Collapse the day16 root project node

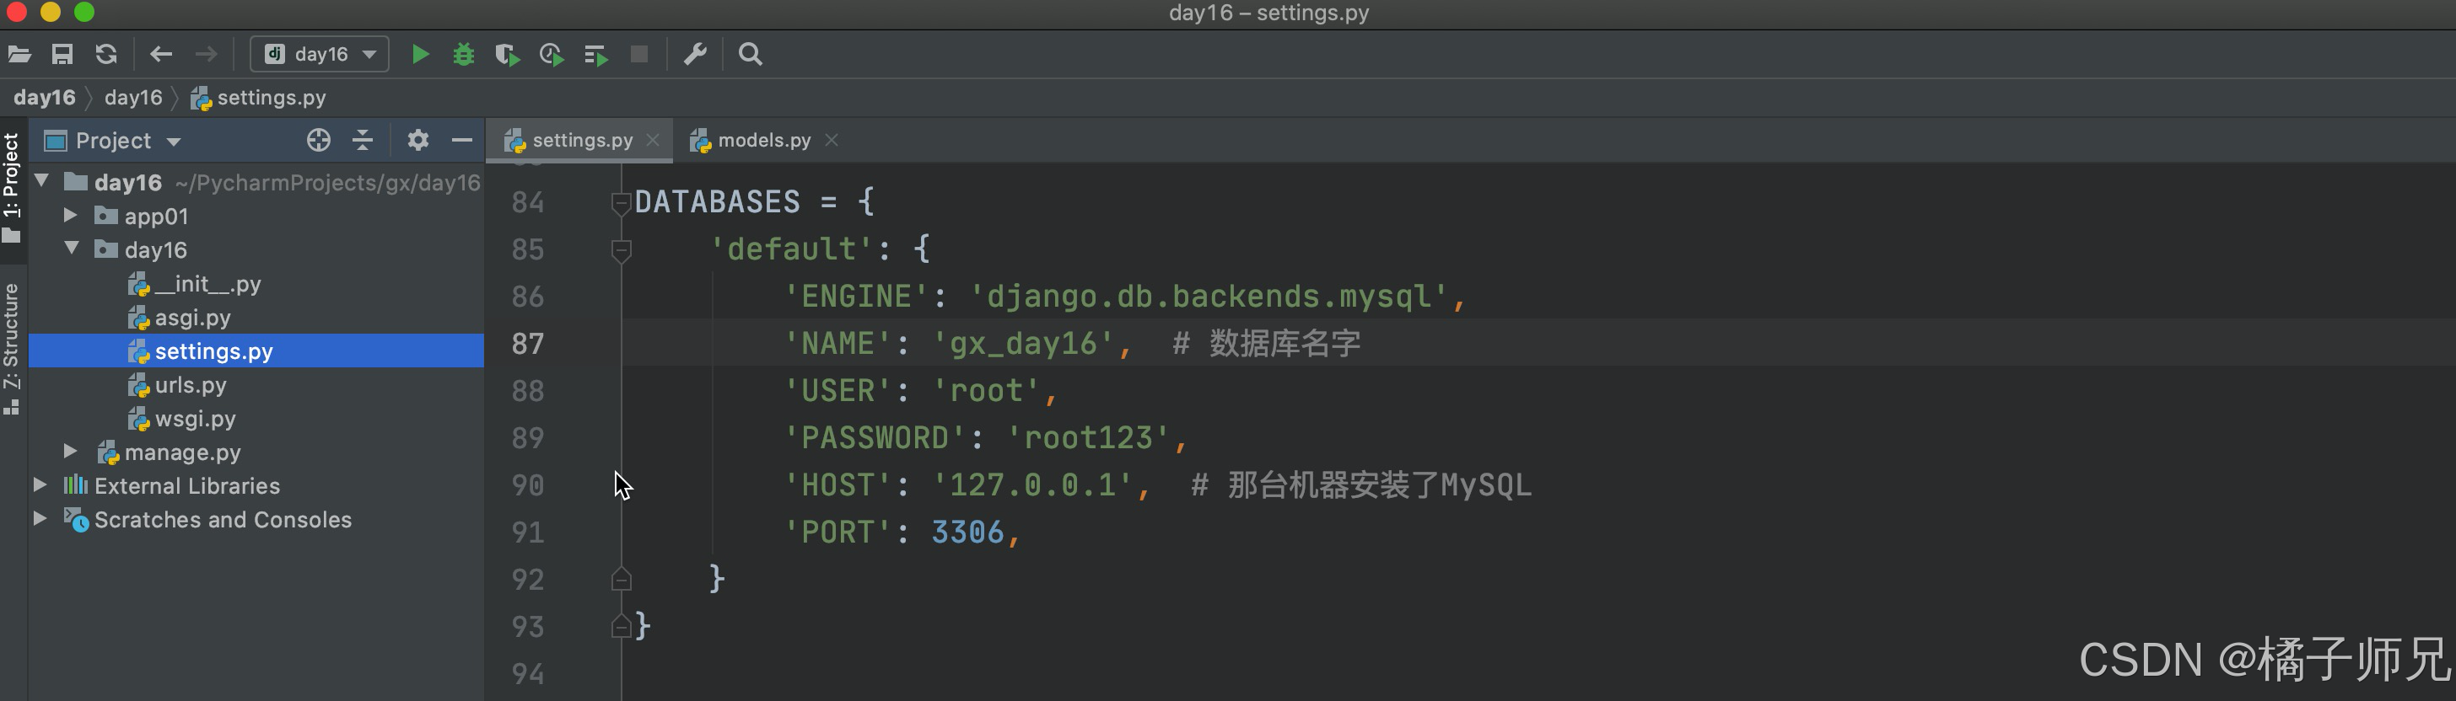point(42,181)
